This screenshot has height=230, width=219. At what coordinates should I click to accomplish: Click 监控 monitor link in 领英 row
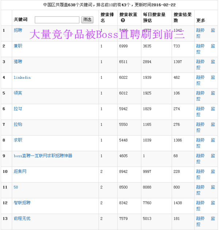tap(213, 93)
